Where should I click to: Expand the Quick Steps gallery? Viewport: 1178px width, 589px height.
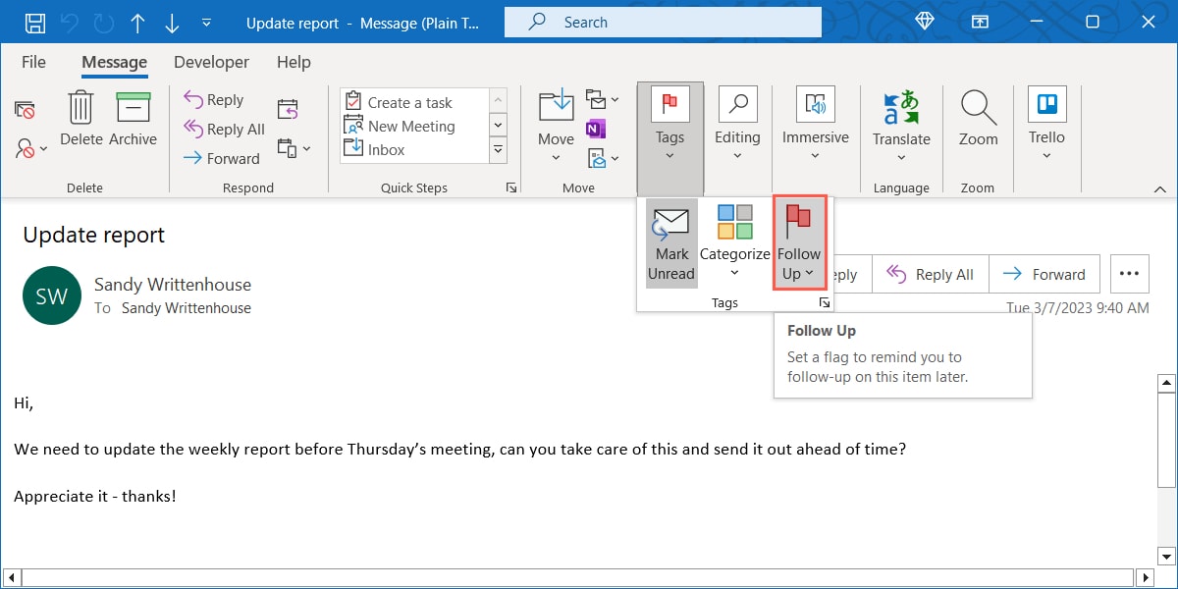point(498,149)
